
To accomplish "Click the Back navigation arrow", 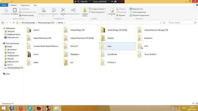I will pos(3,23).
